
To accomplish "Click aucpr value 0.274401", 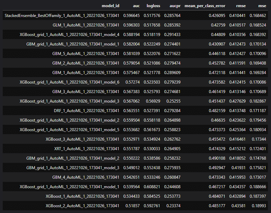I will pos(172,44).
